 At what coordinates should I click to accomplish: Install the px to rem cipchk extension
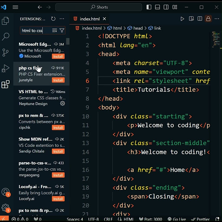[58, 128]
